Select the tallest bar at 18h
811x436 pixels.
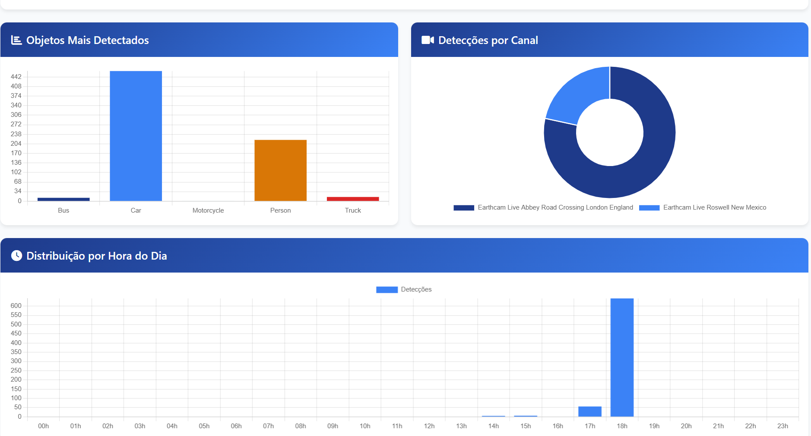pyautogui.click(x=622, y=357)
